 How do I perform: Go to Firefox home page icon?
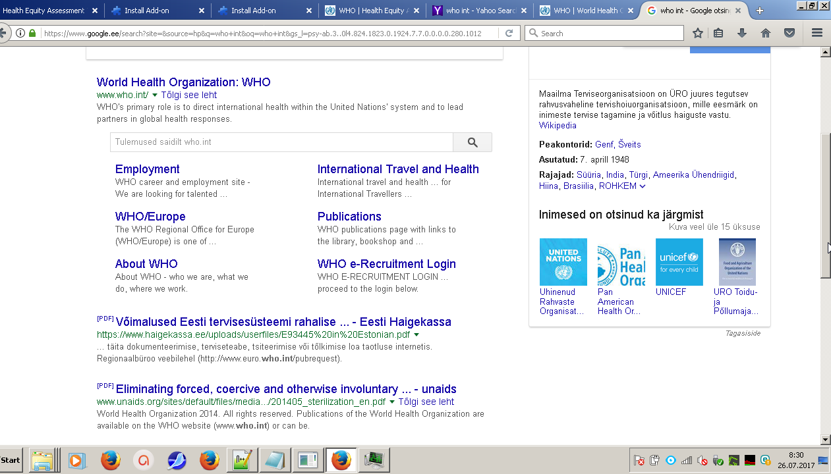coord(766,33)
